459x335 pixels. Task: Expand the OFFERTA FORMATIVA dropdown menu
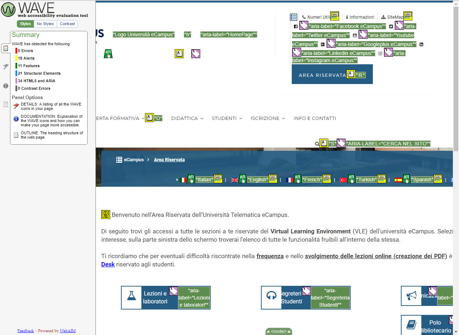coord(120,118)
